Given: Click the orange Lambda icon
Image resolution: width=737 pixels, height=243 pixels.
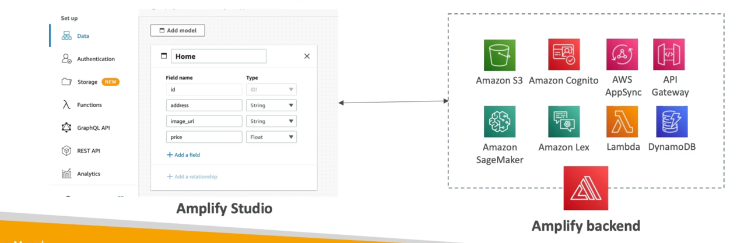Looking at the screenshot, I should [x=622, y=121].
